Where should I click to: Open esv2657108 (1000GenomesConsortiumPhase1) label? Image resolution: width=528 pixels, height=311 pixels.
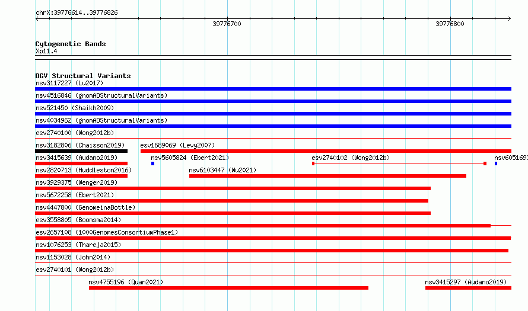tap(107, 232)
